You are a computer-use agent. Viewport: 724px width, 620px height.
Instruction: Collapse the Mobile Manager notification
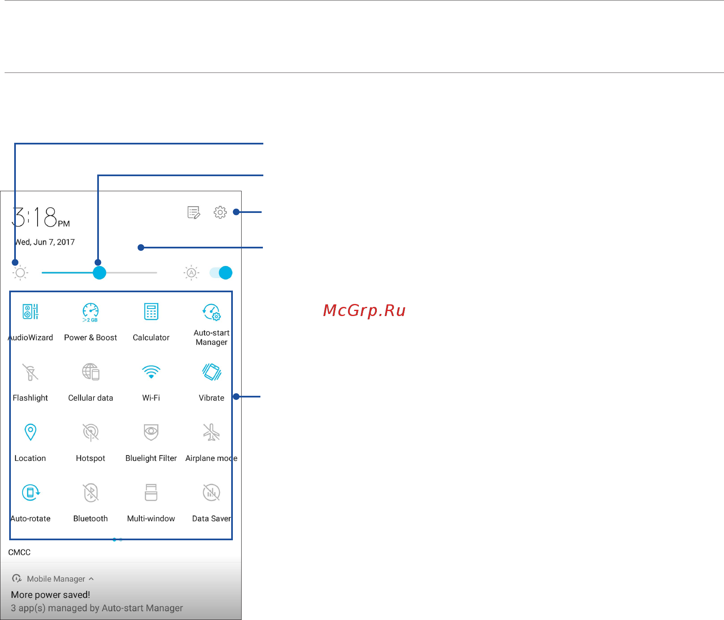point(91,579)
